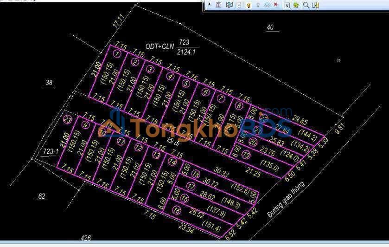Select the 723-1 parcel label
Image resolution: width=389 pixels, height=247 pixels.
(x=50, y=152)
